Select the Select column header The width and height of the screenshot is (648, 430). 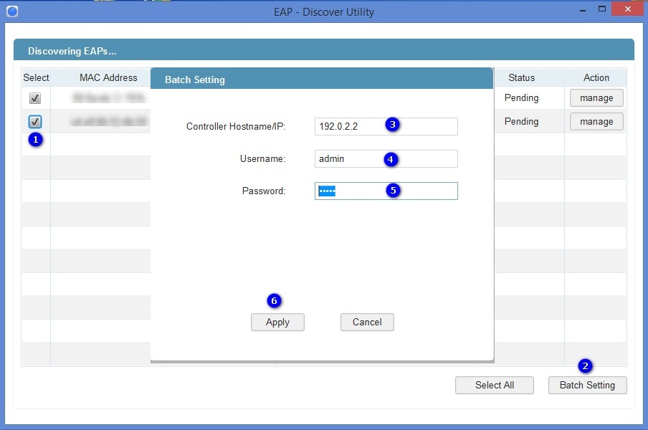tap(36, 77)
